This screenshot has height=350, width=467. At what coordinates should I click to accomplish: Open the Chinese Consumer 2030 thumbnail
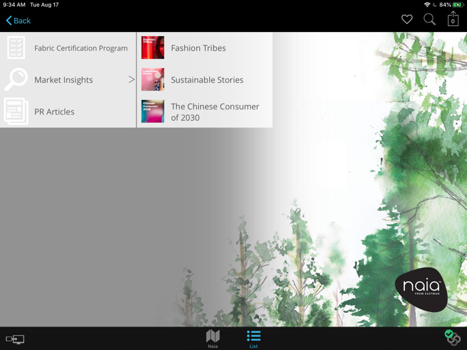pos(153,111)
